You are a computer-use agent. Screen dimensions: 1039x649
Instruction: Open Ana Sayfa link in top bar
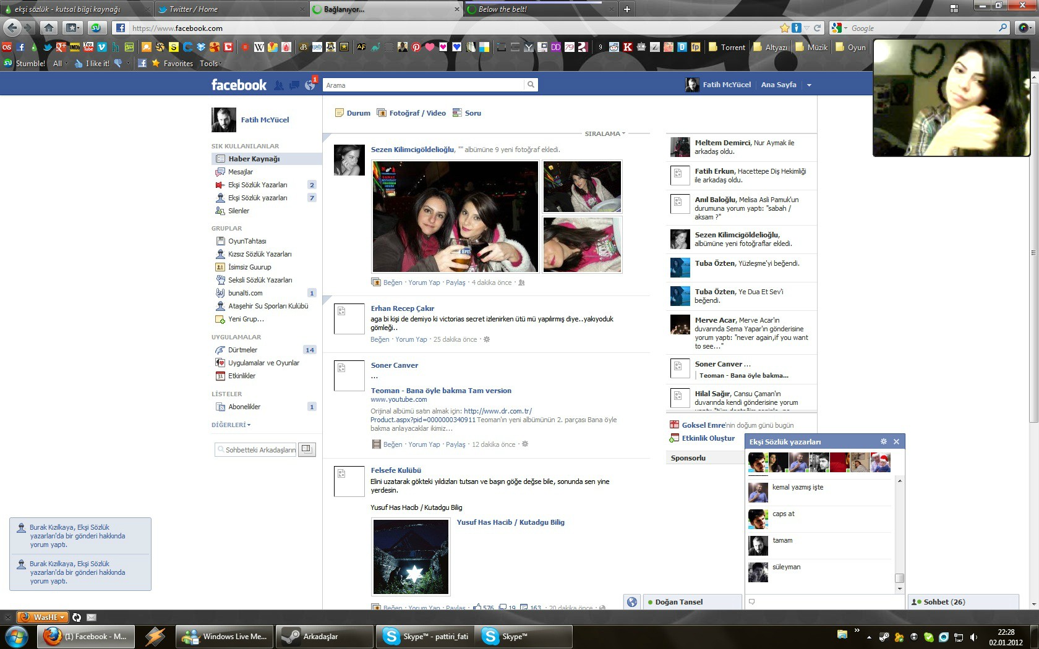[779, 85]
